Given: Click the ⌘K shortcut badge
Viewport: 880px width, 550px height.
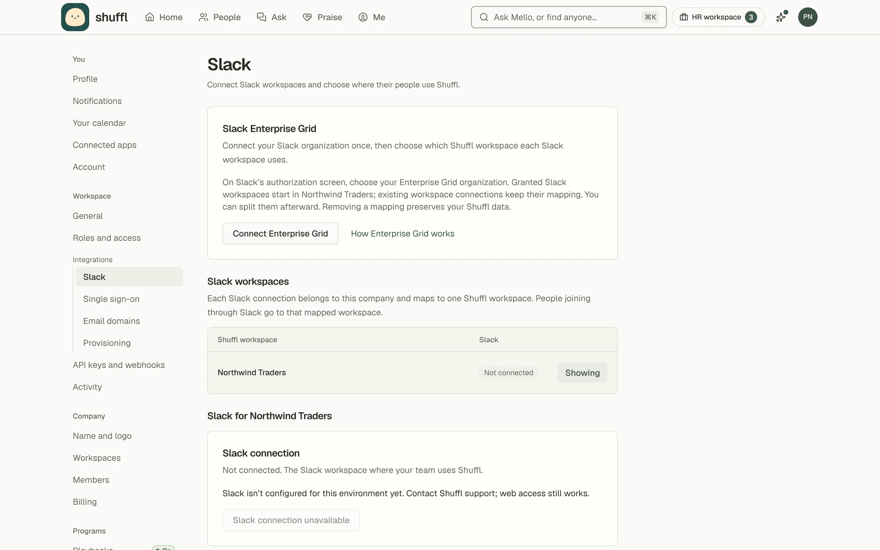Looking at the screenshot, I should 650,17.
